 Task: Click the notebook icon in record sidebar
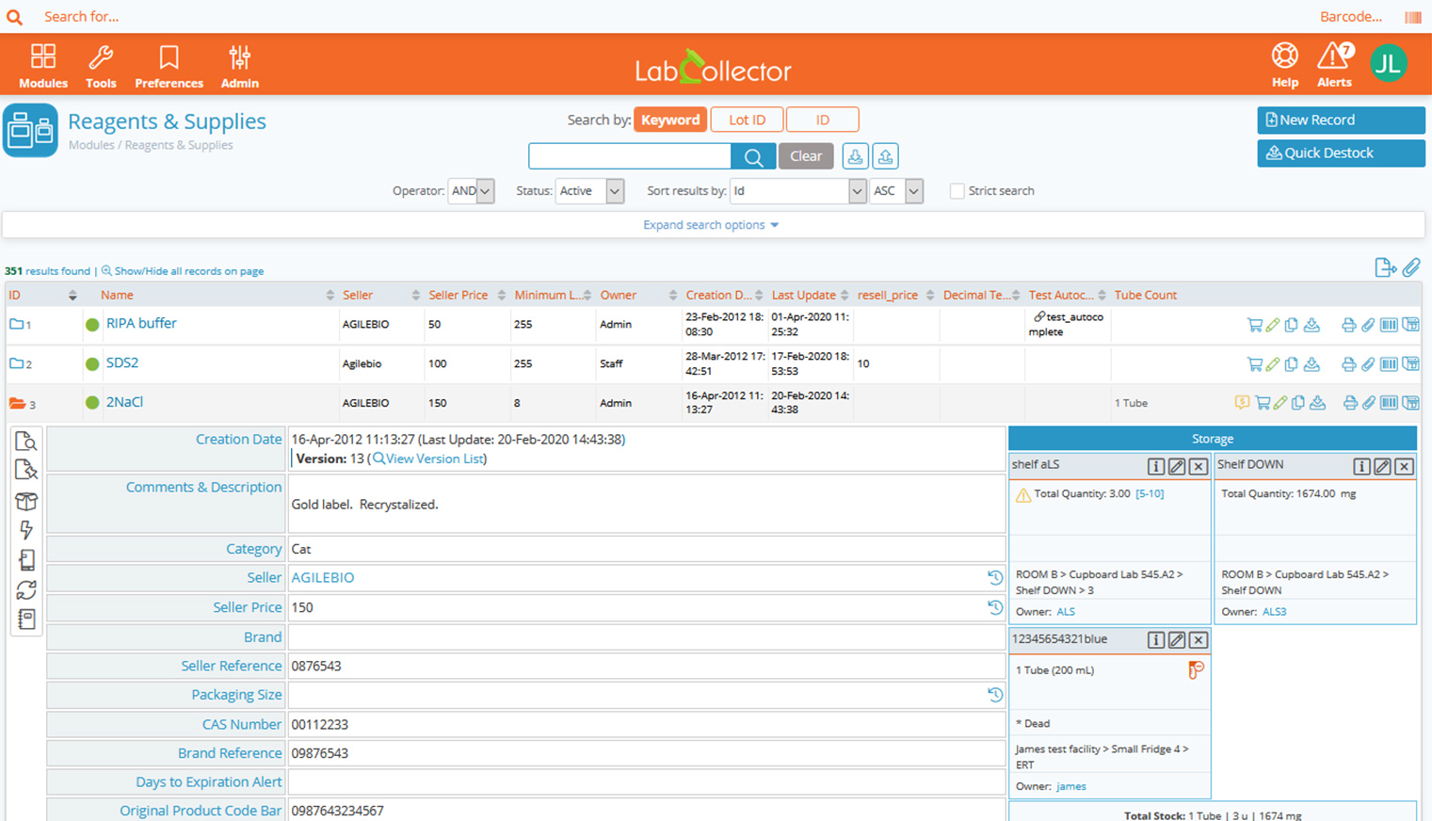point(26,620)
